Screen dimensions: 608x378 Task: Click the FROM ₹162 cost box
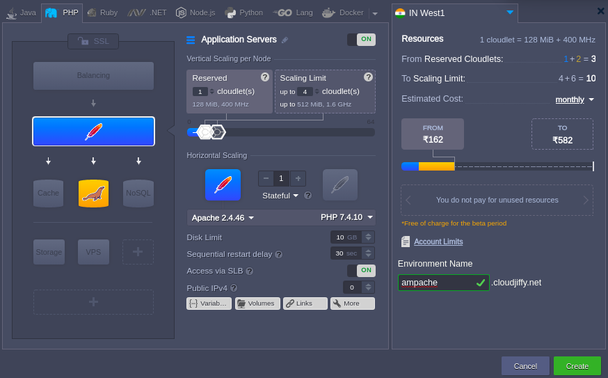coord(433,134)
